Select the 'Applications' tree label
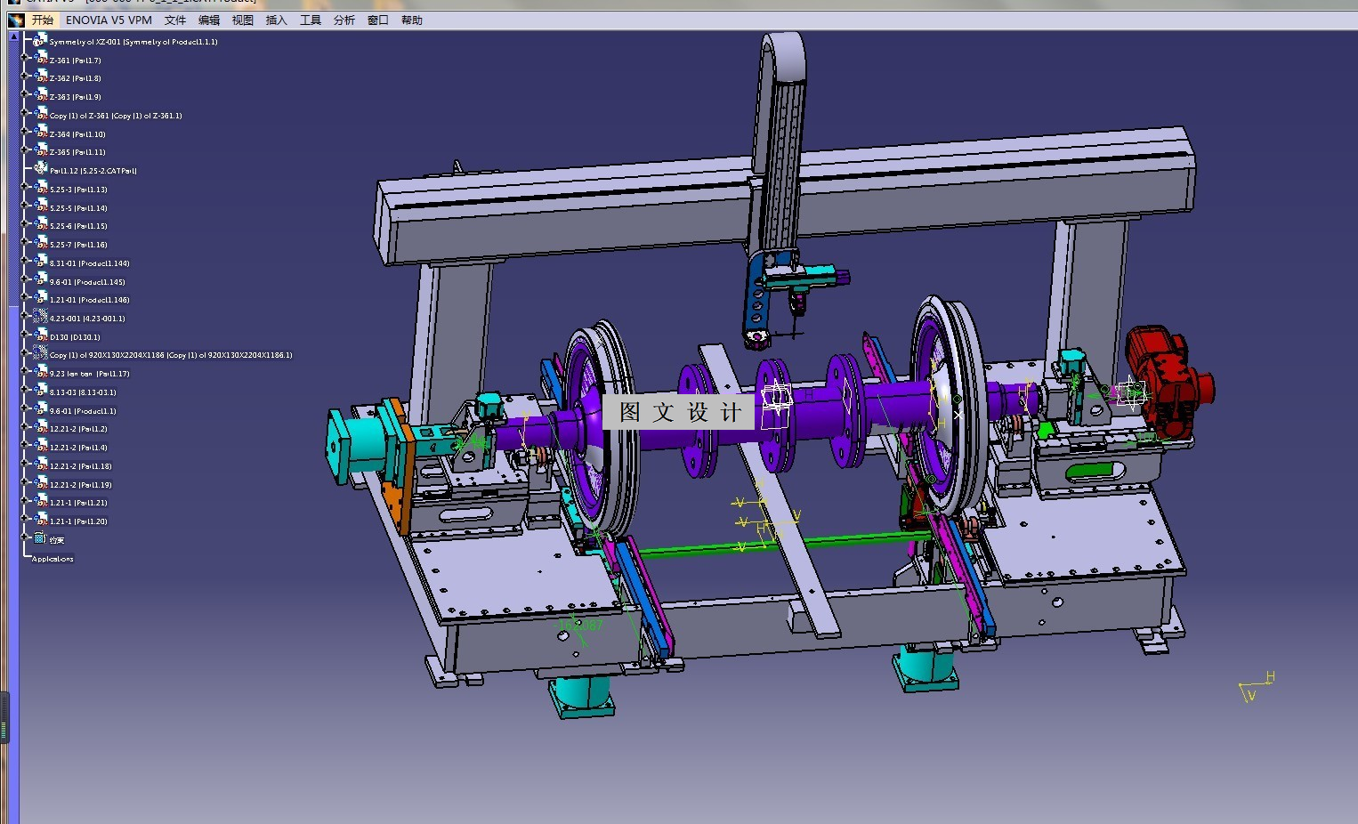1358x824 pixels. coord(53,559)
